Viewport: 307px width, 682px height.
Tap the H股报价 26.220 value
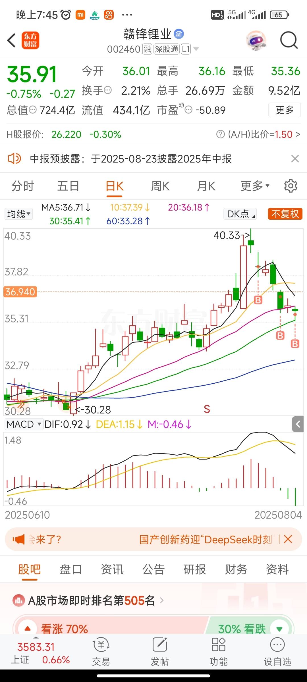pos(66,134)
